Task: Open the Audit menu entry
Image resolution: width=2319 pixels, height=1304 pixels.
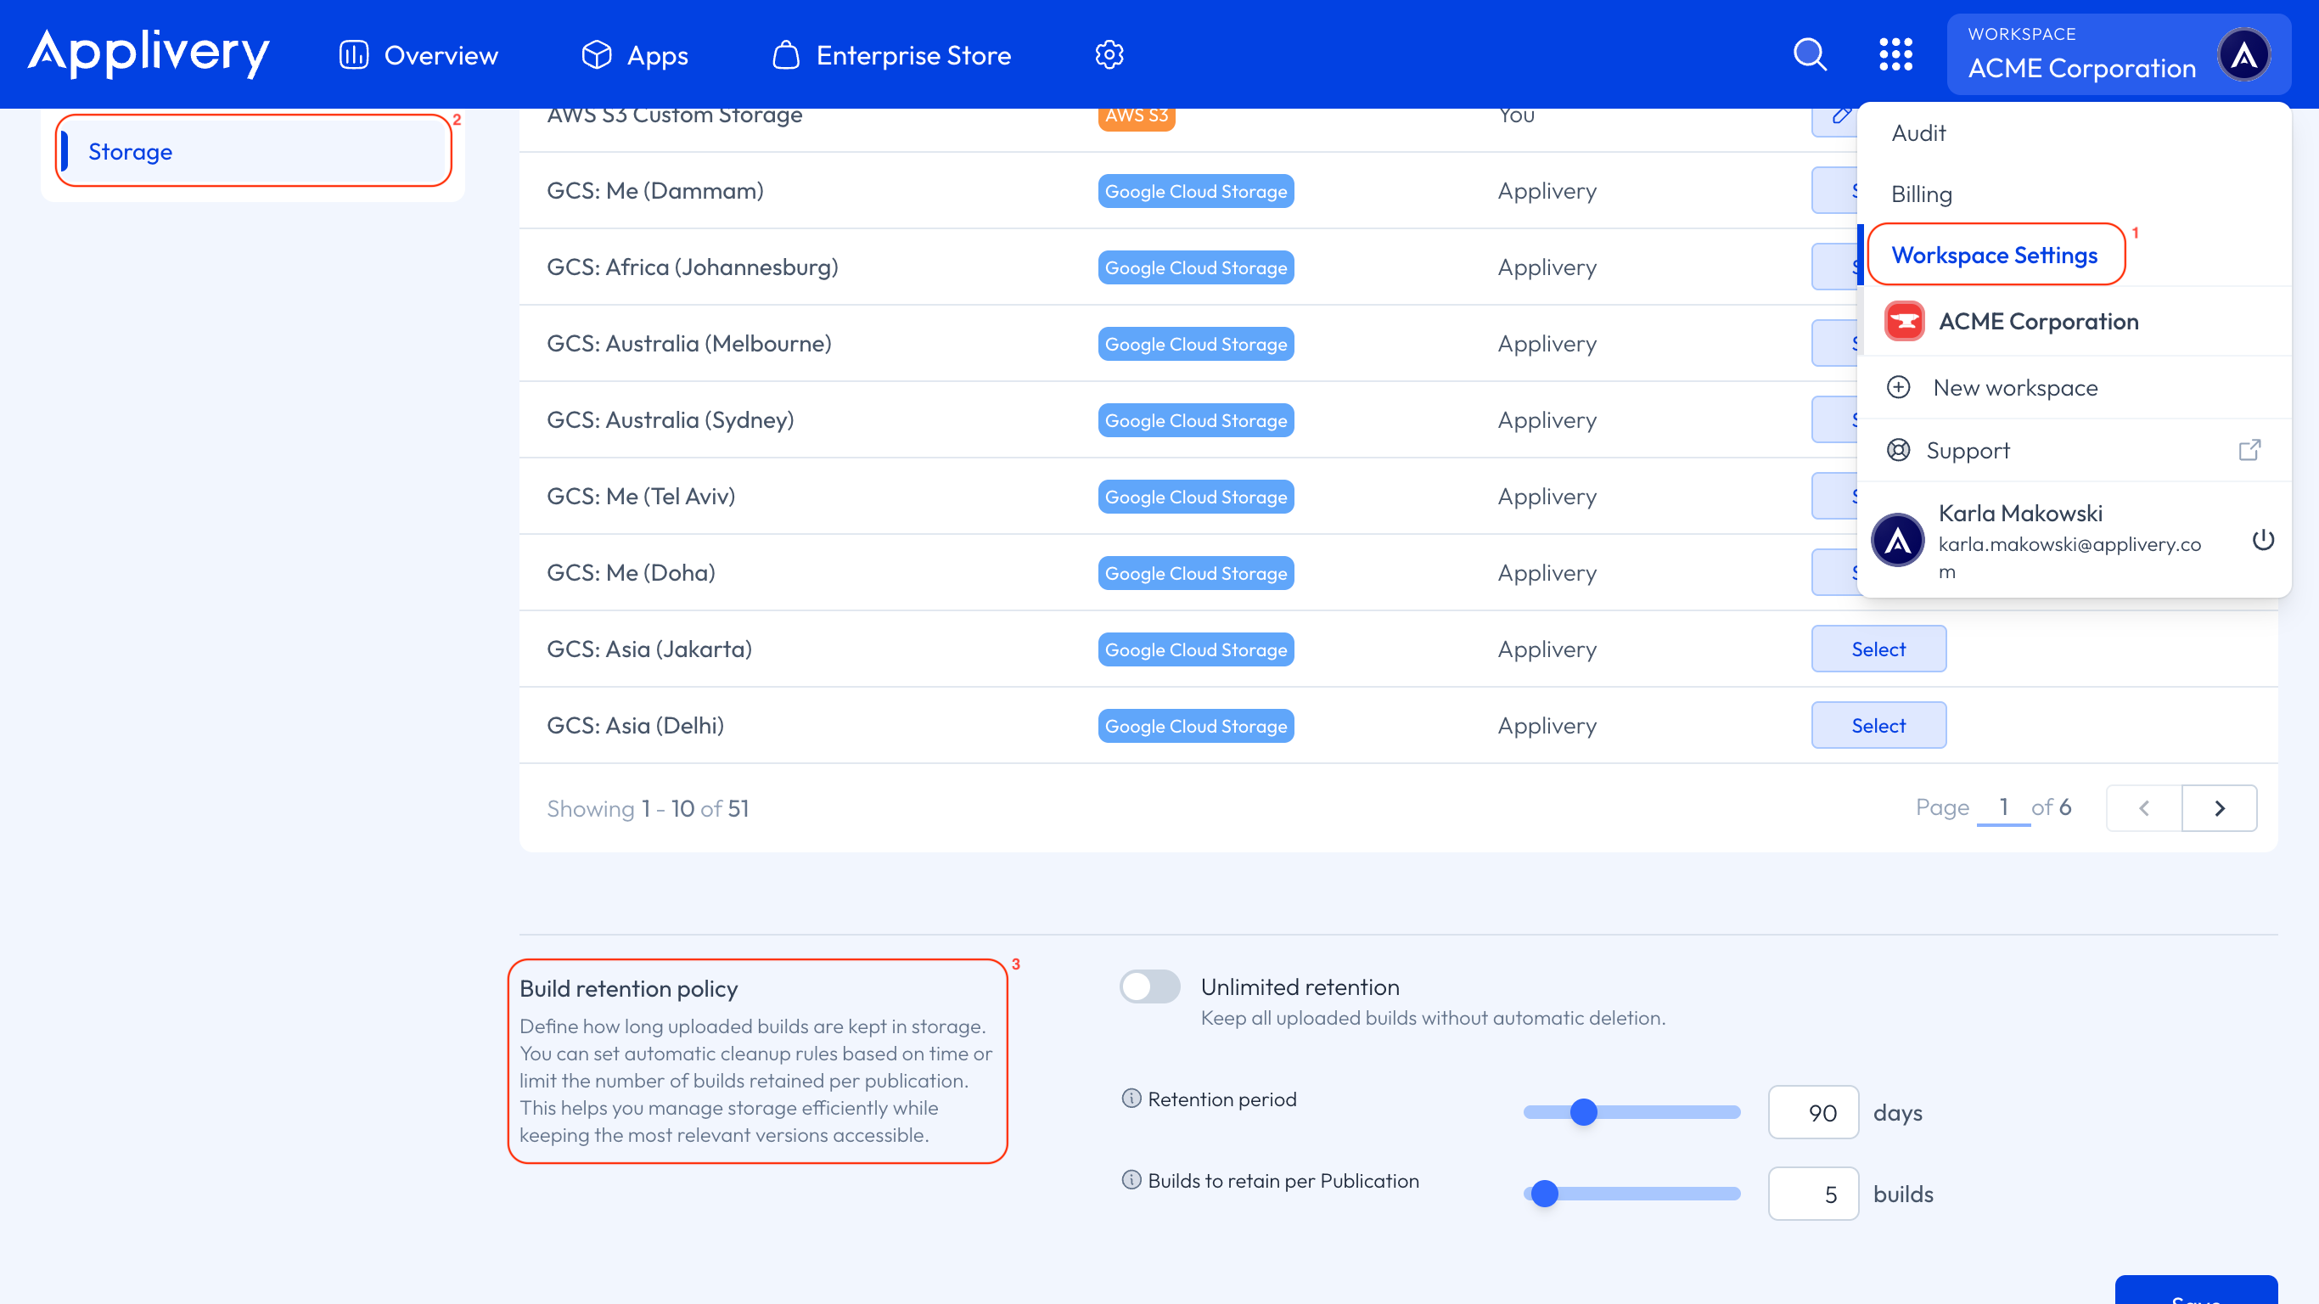Action: 1918,133
